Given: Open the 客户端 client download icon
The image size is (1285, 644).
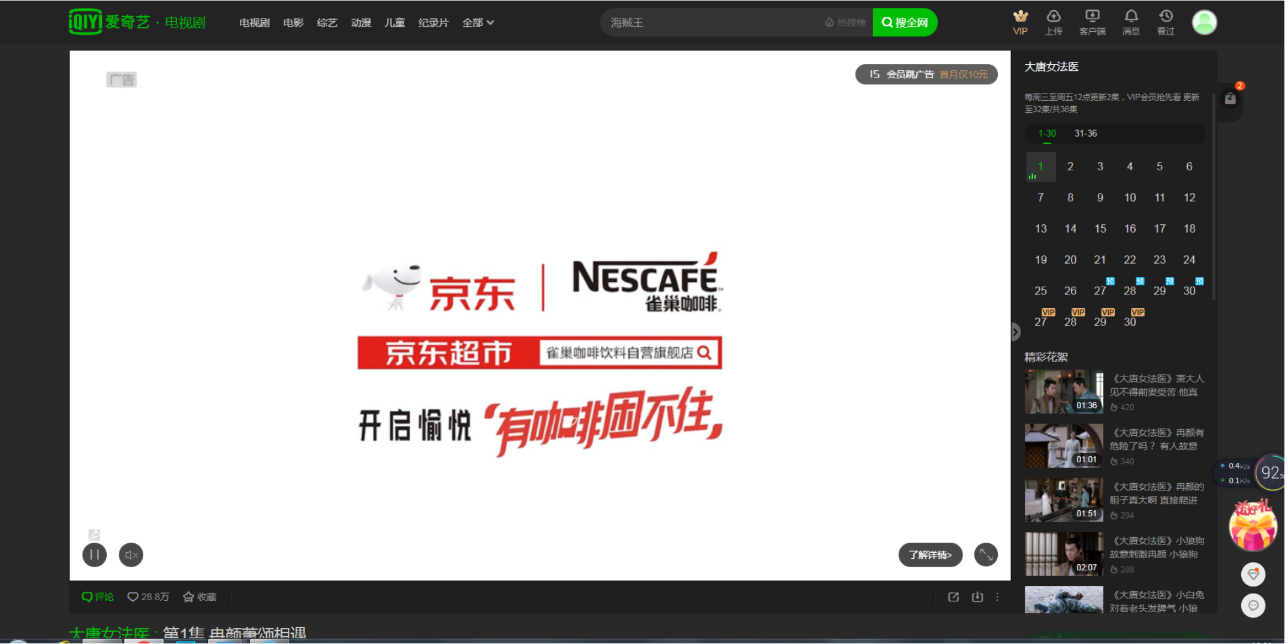Looking at the screenshot, I should (x=1093, y=22).
